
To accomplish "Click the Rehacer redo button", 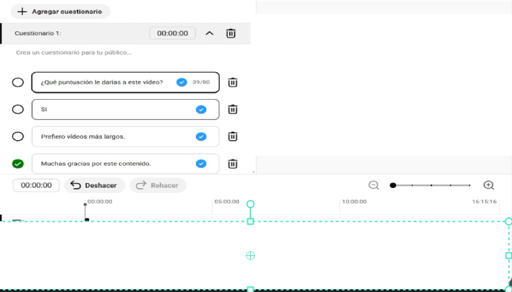I will click(158, 185).
